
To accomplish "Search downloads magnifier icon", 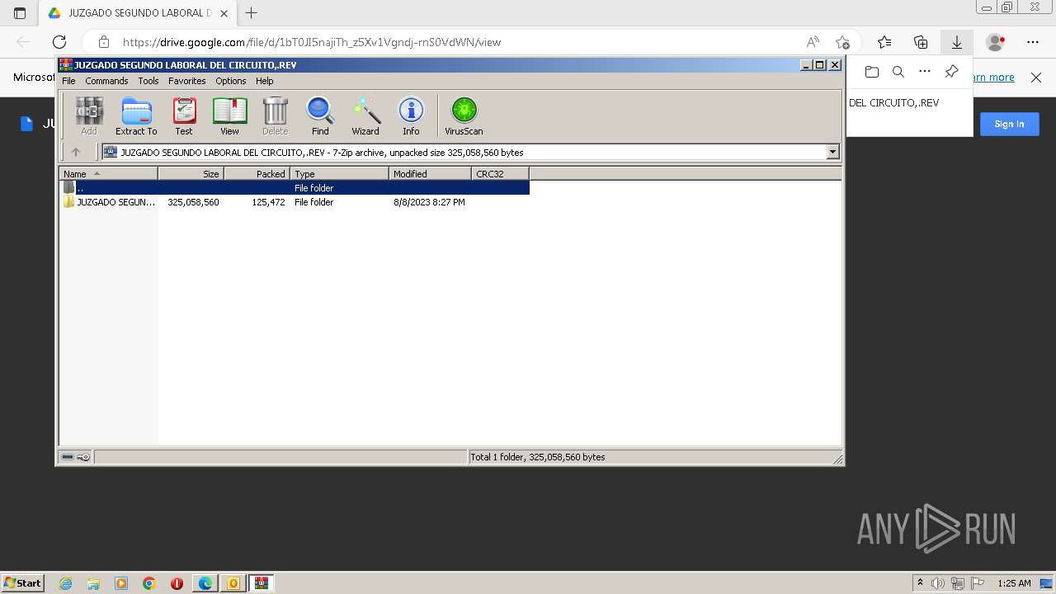I will (898, 72).
